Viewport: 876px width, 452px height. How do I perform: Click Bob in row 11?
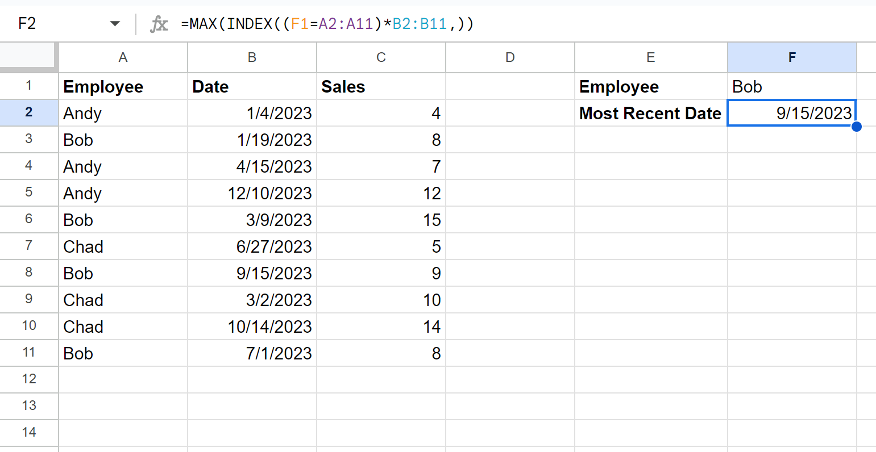(123, 353)
